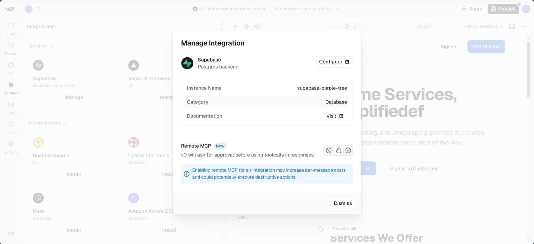Image resolution: width=534 pixels, height=244 pixels.
Task: Toggle the preview eye view
Action: coord(247,26)
